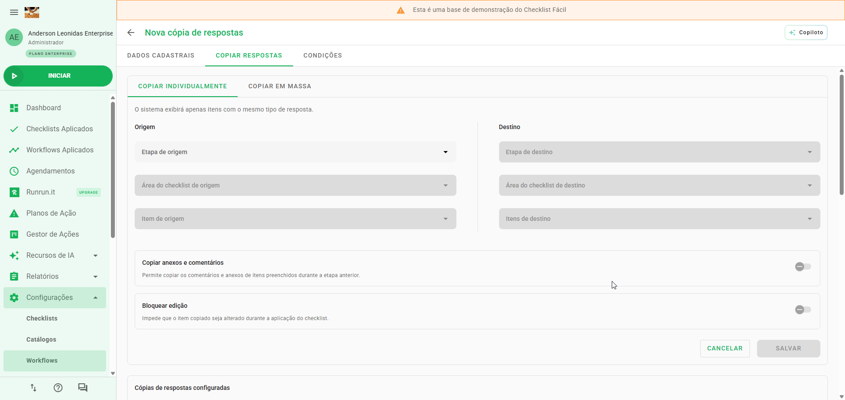This screenshot has height=400, width=845.
Task: Expand Recursos de IA submenu arrow
Action: pos(96,256)
